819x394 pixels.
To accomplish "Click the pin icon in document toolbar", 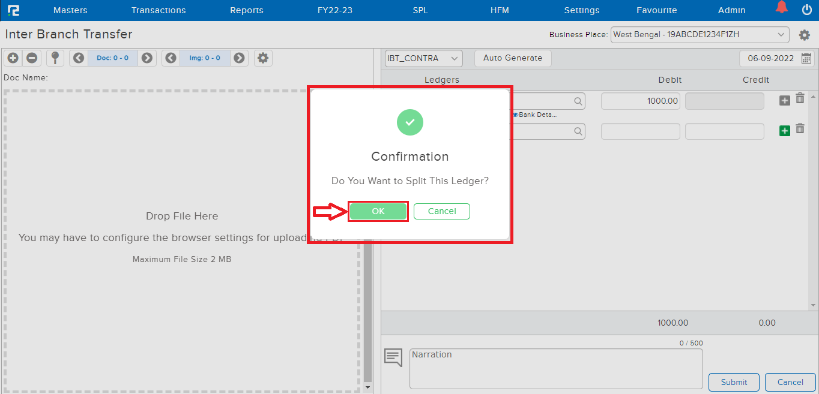I will [x=55, y=58].
